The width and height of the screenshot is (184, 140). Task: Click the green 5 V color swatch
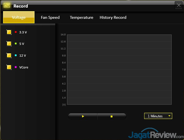point(16,43)
